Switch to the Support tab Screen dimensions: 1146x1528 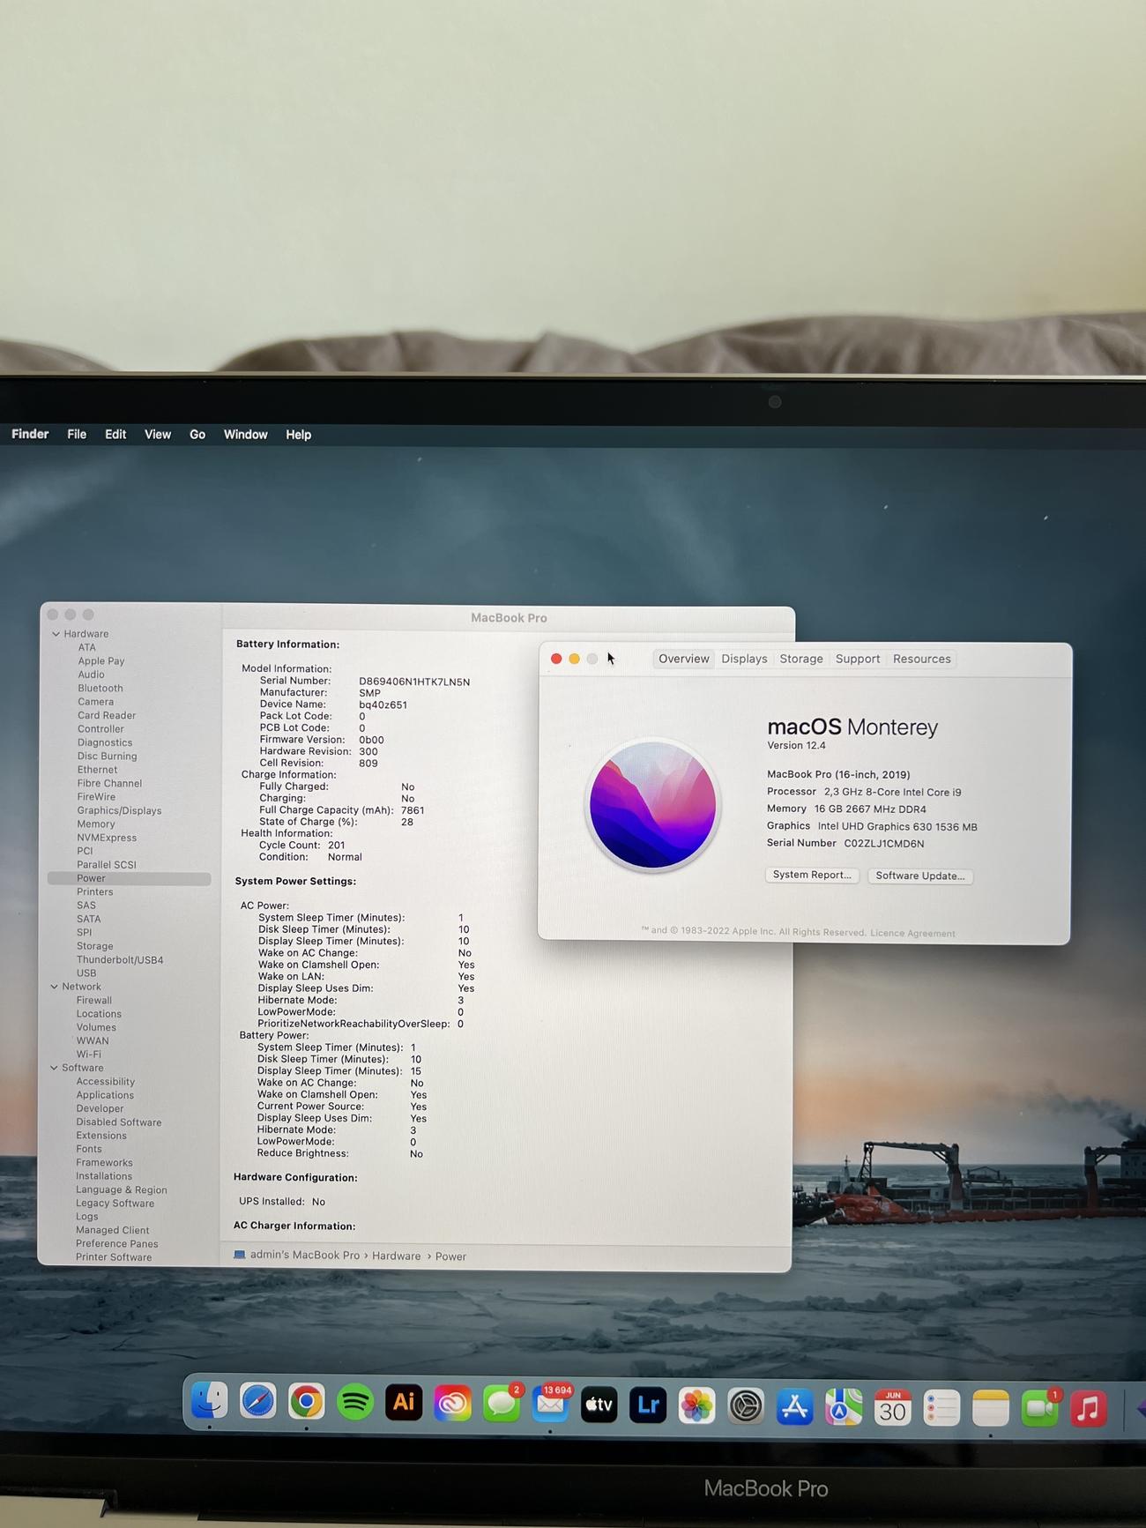click(858, 659)
